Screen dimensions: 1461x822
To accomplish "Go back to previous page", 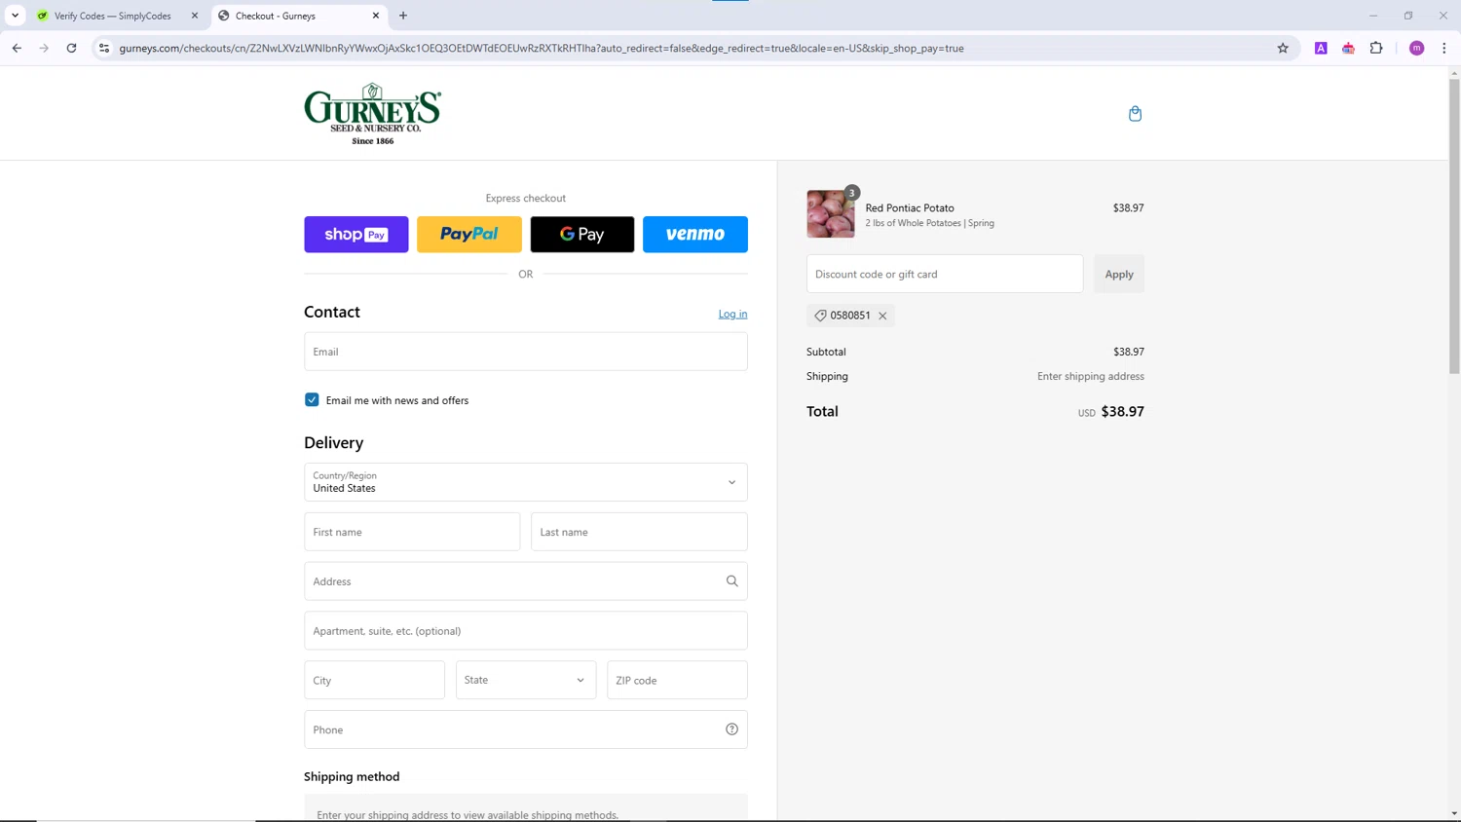I will coord(17,48).
